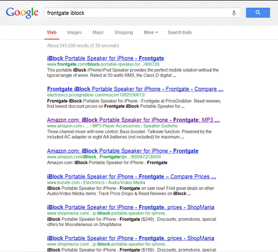
Task: Switch to the Images tab
Action: 74,33
